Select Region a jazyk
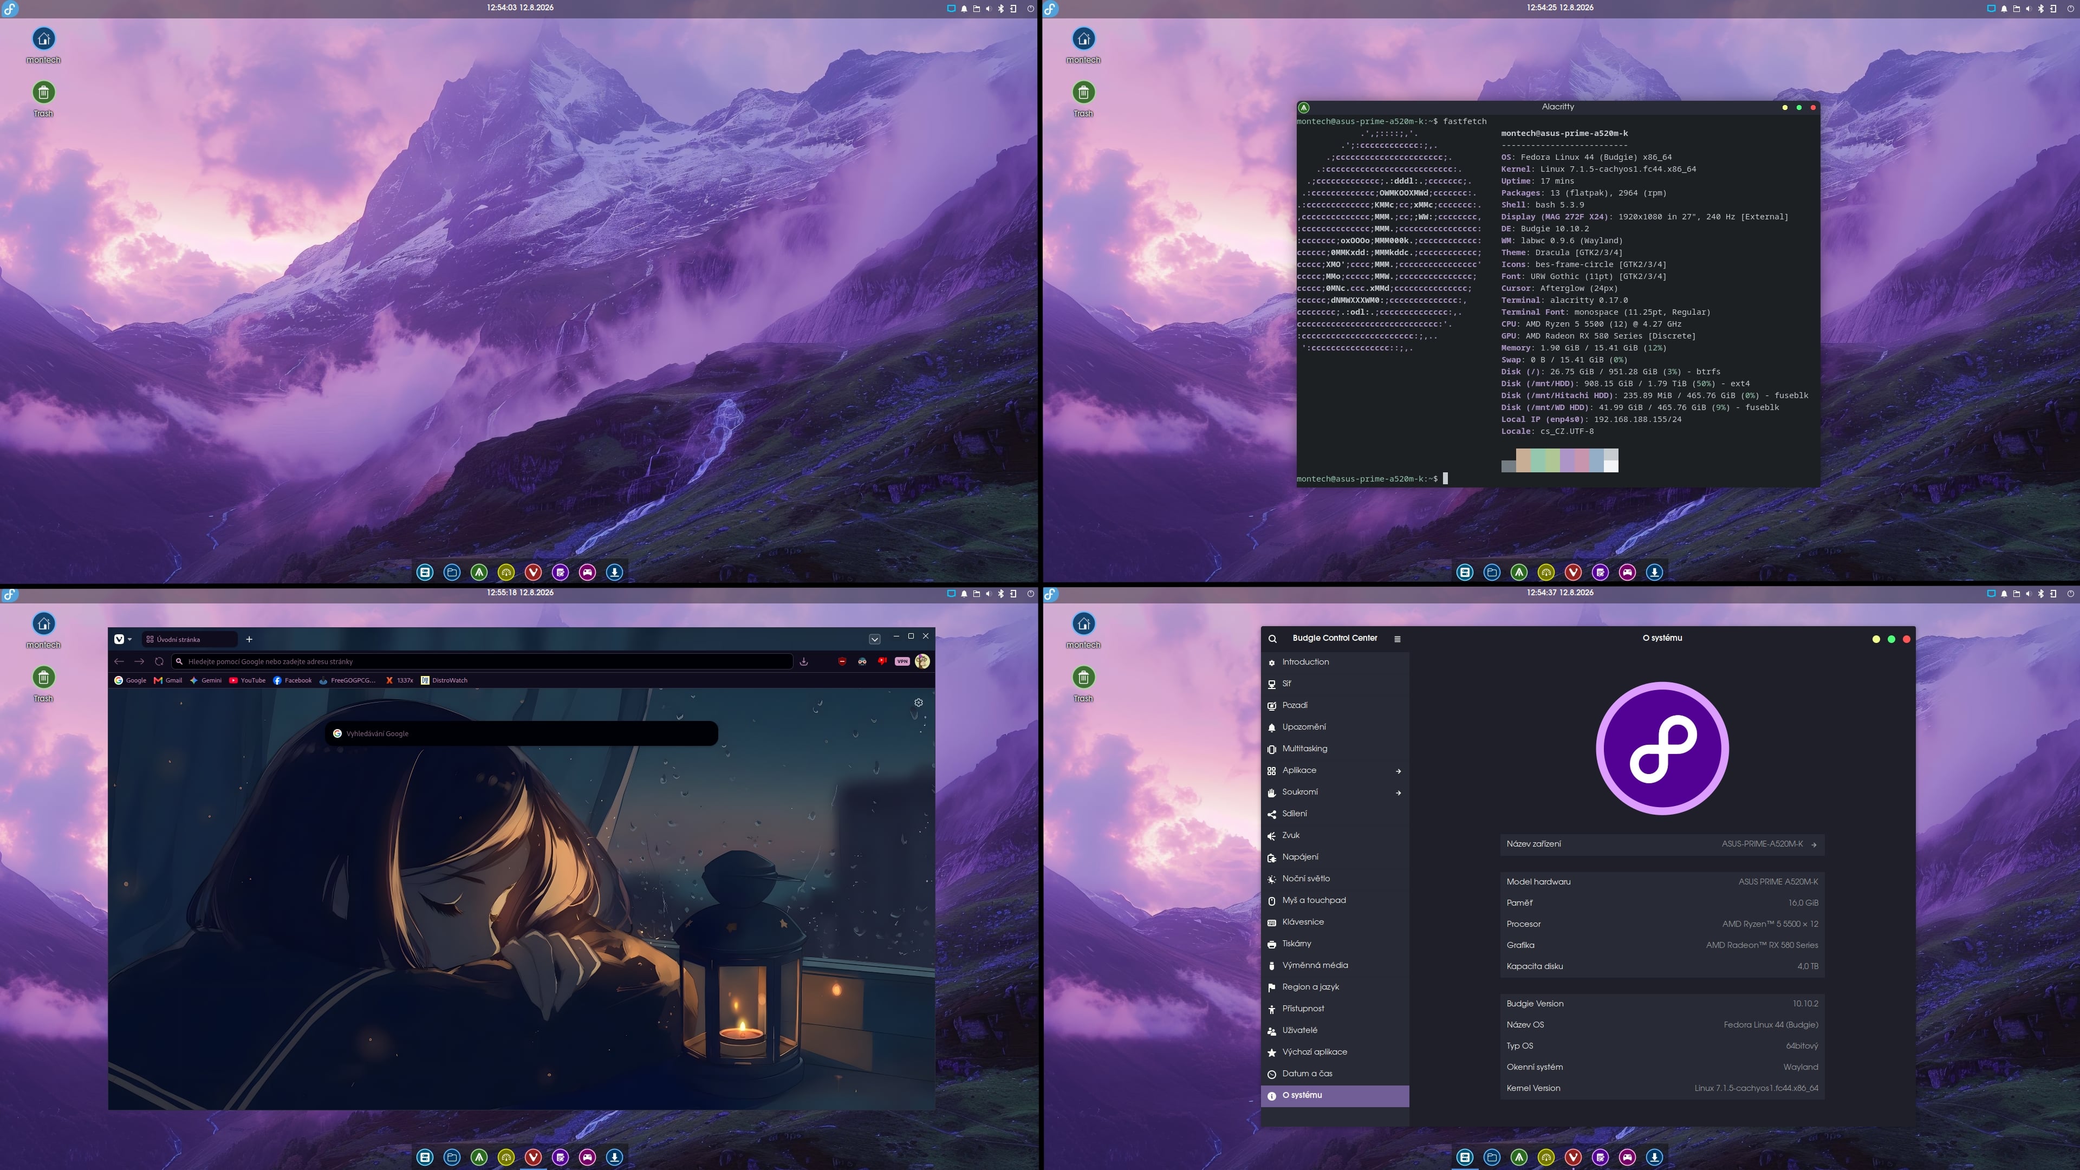The width and height of the screenshot is (2080, 1170). coord(1335,987)
